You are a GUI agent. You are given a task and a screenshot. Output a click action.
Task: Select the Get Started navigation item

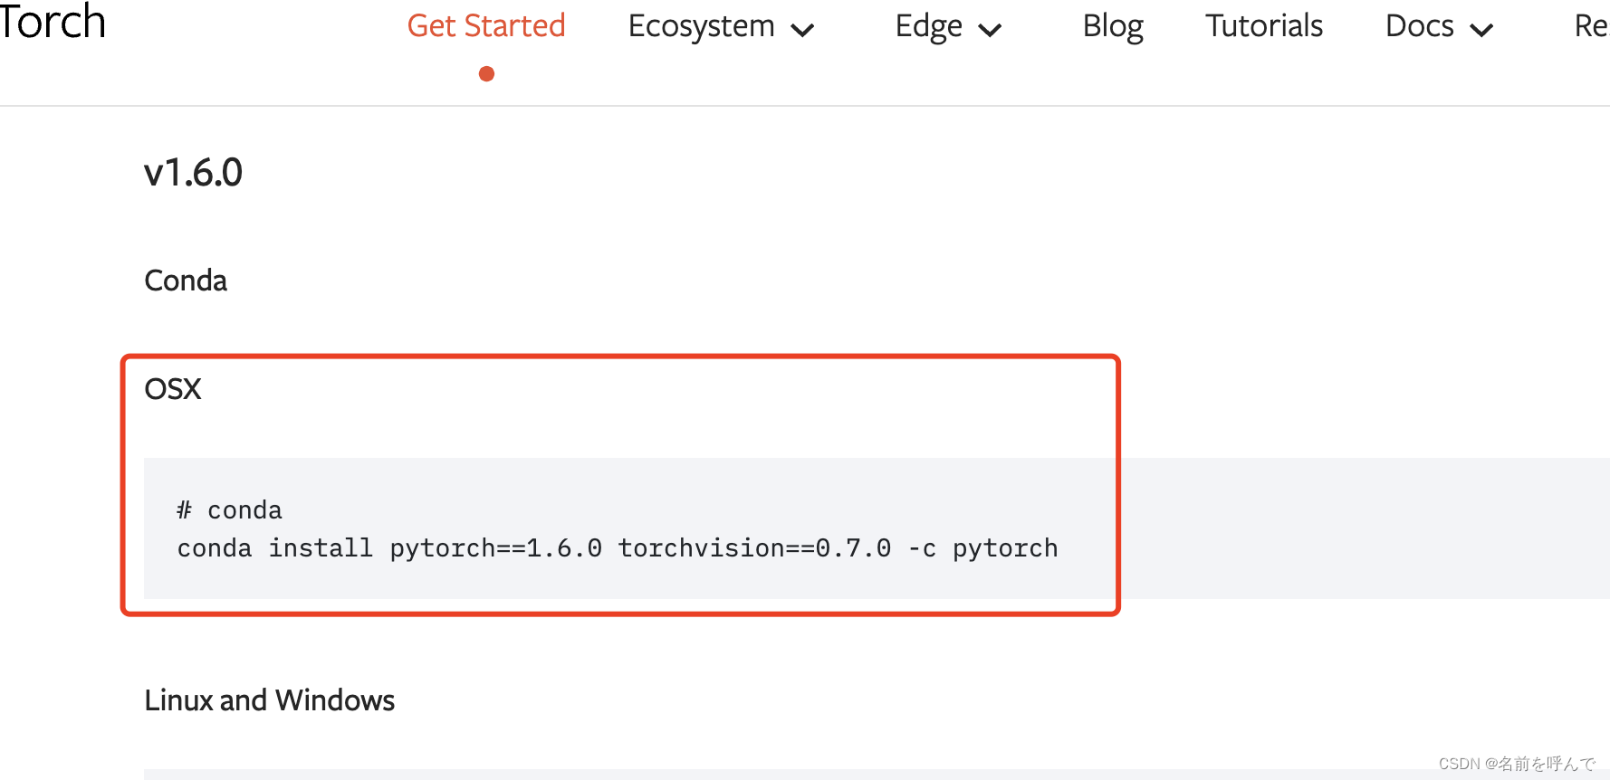(x=486, y=25)
